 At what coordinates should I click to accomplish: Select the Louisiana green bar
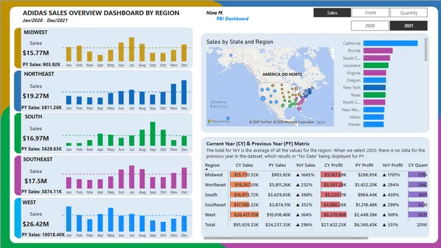coord(376,65)
